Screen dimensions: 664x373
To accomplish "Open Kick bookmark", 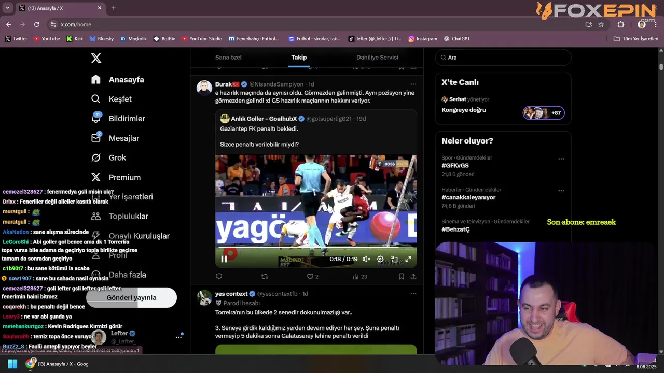I will click(x=75, y=39).
